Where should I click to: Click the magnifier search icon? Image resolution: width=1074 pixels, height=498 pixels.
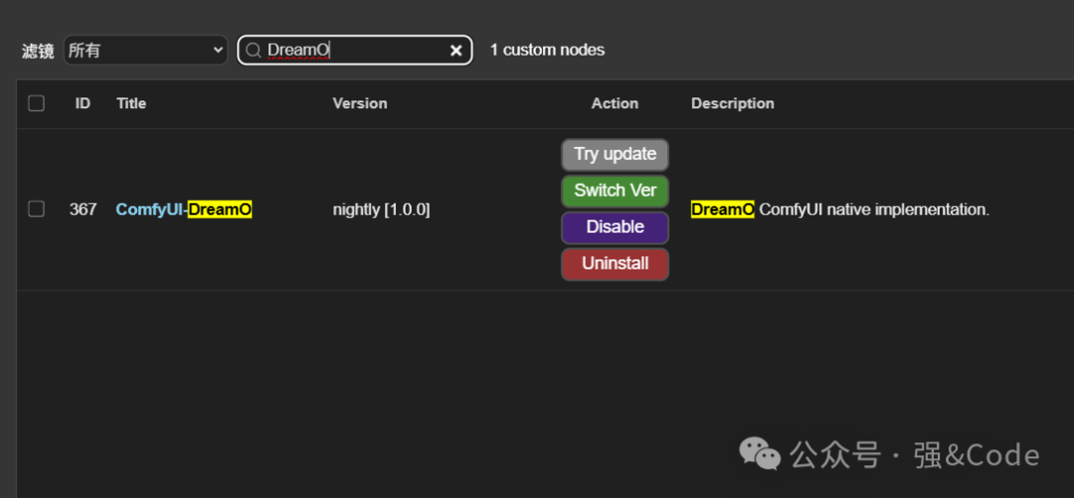(253, 50)
